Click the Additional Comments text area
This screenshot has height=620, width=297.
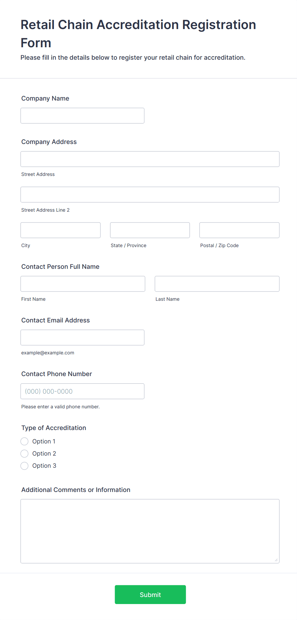click(x=150, y=531)
